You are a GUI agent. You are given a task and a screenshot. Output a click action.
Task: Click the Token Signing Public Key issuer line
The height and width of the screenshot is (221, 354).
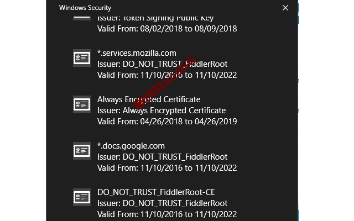point(155,18)
